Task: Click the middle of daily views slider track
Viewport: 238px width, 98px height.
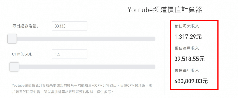Action: pos(81,39)
